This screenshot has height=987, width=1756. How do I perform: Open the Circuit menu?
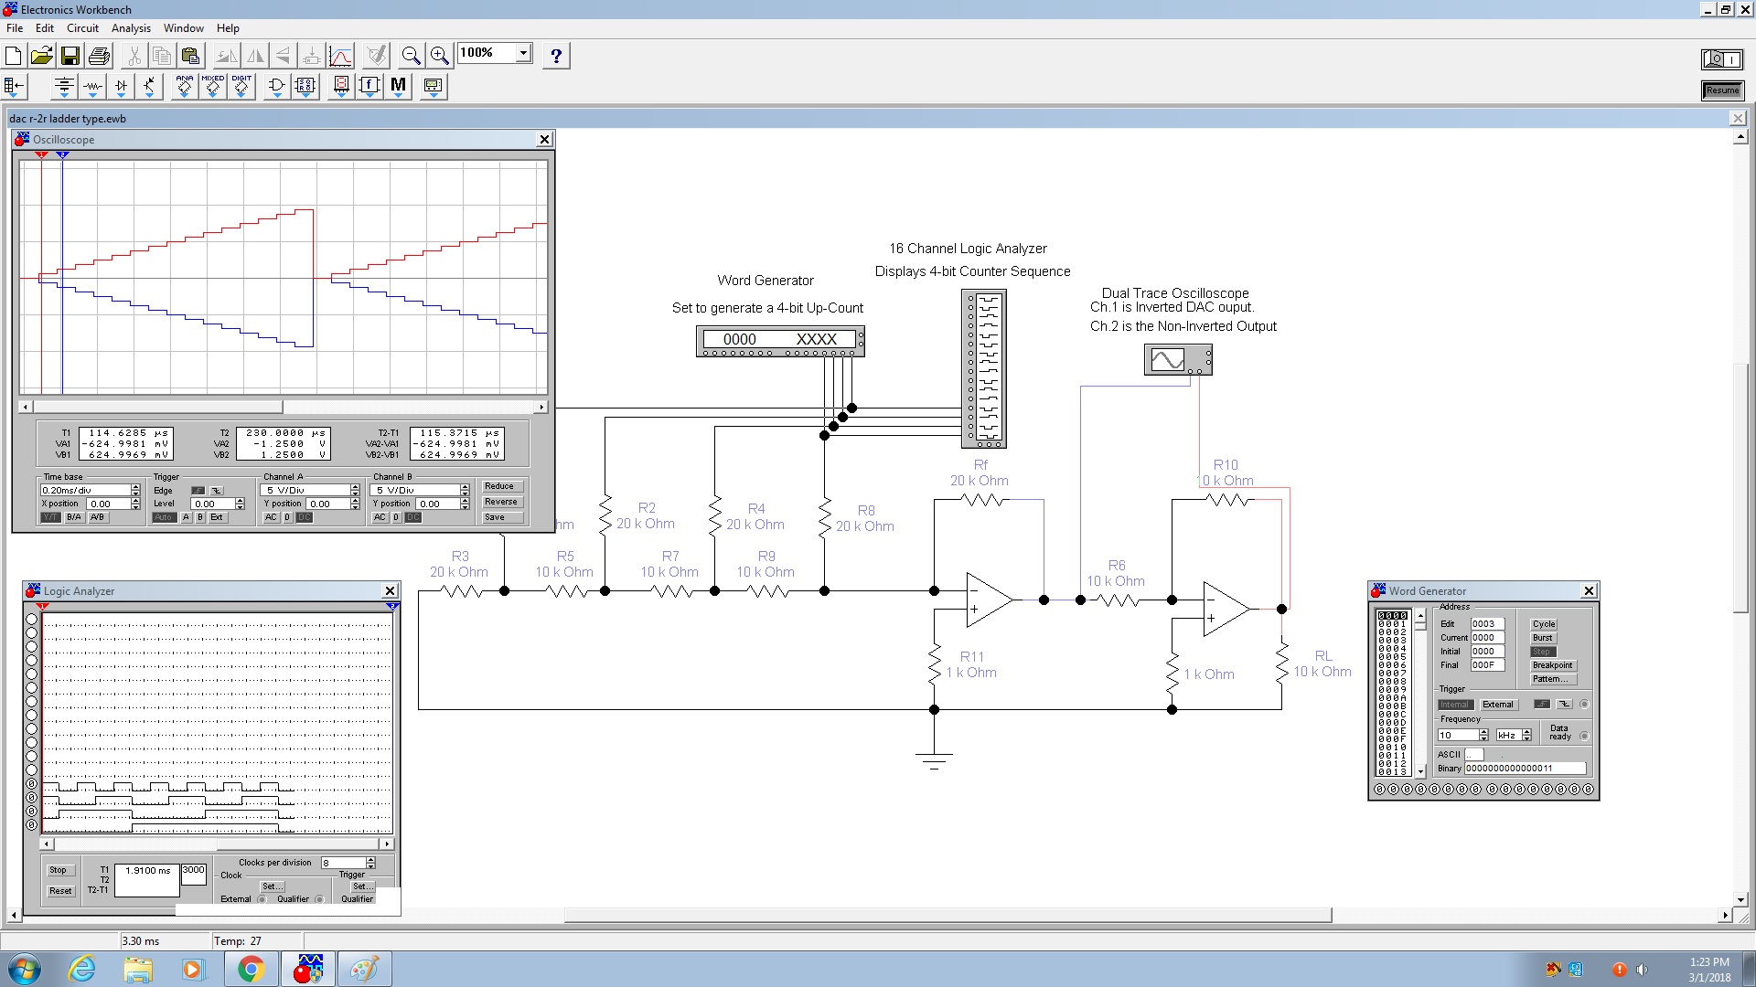82,28
